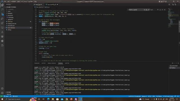The height and width of the screenshot is (101, 180).
Task: Open README.md in the explorer
Action: pyautogui.click(x=11, y=26)
